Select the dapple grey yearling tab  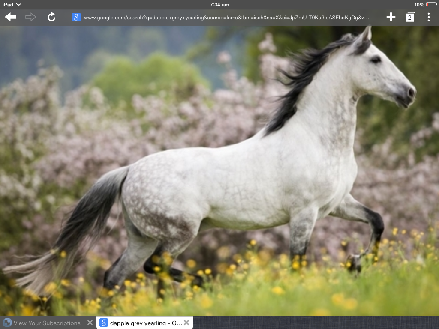[146, 323]
